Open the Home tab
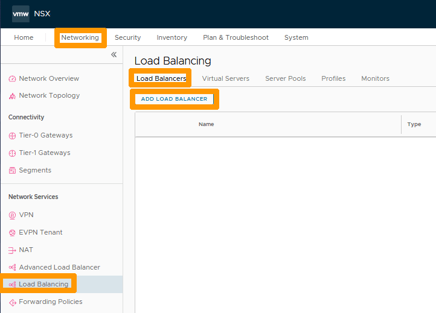Screen dimensions: 436x313 pyautogui.click(x=24, y=37)
